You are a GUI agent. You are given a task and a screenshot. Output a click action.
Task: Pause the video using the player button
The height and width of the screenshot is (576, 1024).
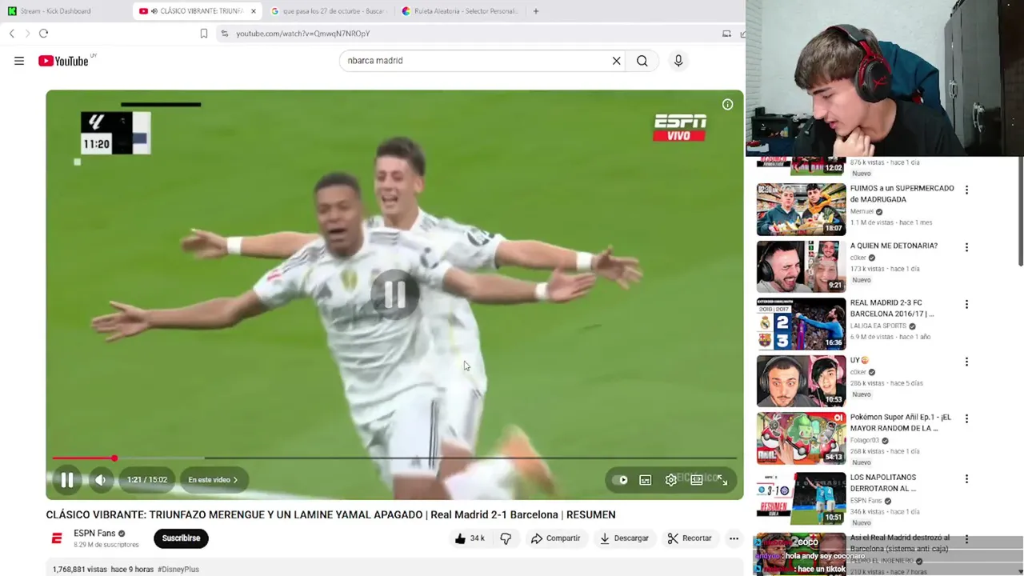tap(67, 480)
